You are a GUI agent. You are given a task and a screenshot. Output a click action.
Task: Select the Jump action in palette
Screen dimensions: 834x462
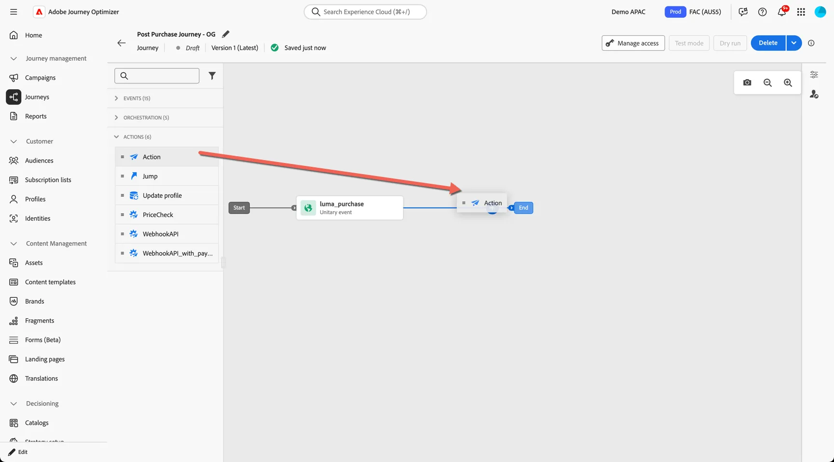click(x=167, y=176)
